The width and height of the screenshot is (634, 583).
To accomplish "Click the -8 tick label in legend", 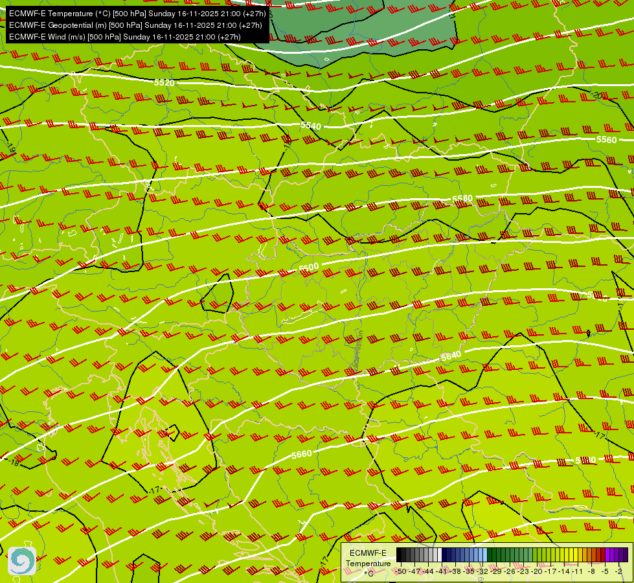I will 591,572.
